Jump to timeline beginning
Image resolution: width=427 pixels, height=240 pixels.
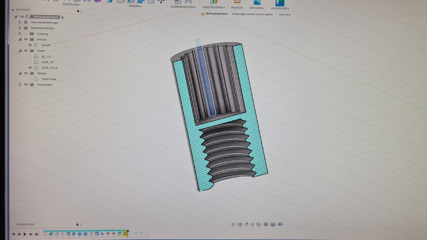[14, 234]
